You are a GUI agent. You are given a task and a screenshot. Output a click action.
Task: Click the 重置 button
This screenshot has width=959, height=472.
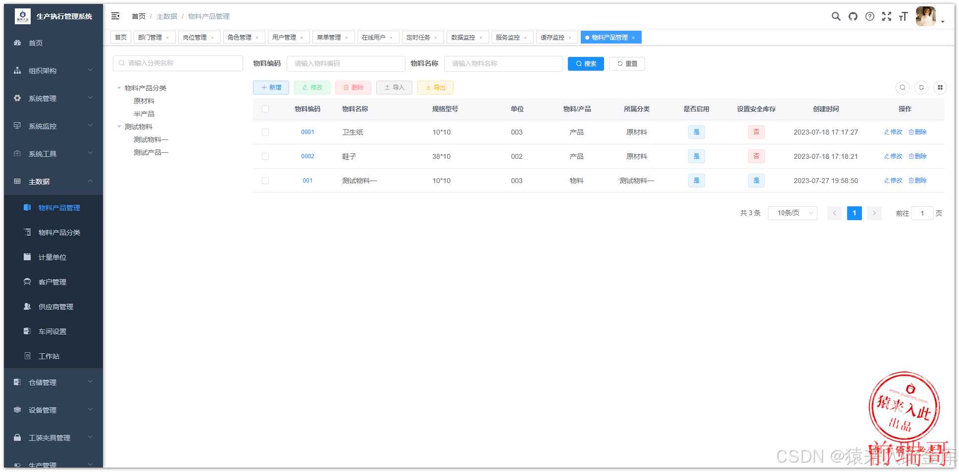627,64
